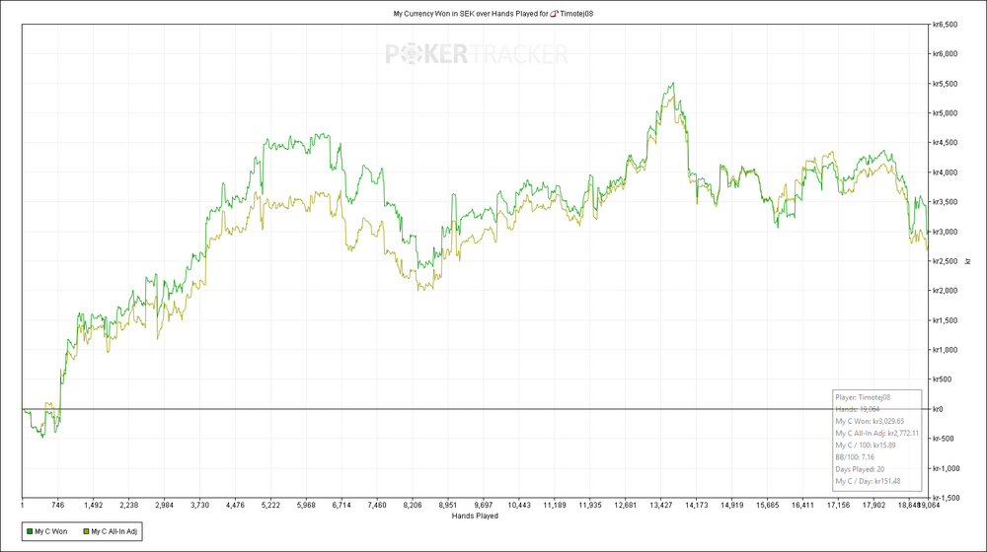Screen dimensions: 987x552
Task: Click the 'Hands Played' x-axis title
Action: [x=475, y=517]
